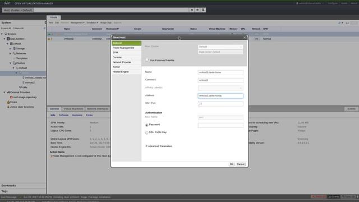Click the External Providers icon in tree
Viewport: 359px width, 202px height.
pyautogui.click(x=8, y=92)
